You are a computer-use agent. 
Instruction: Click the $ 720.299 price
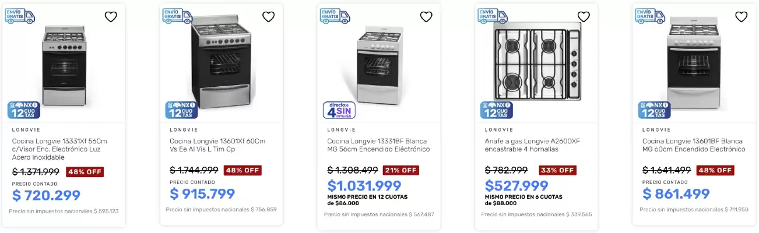point(46,196)
